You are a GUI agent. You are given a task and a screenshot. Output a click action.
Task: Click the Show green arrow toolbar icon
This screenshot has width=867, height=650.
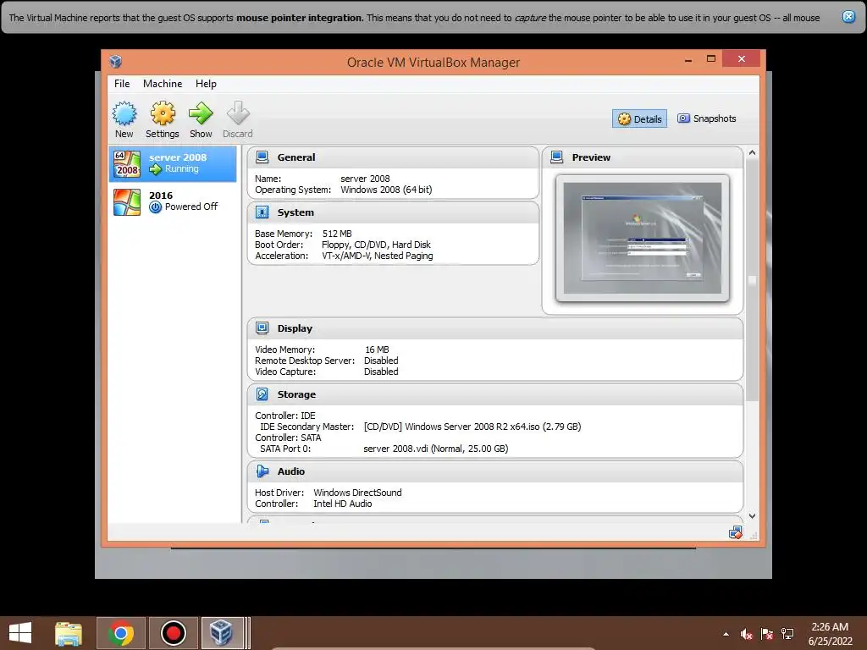click(x=201, y=113)
